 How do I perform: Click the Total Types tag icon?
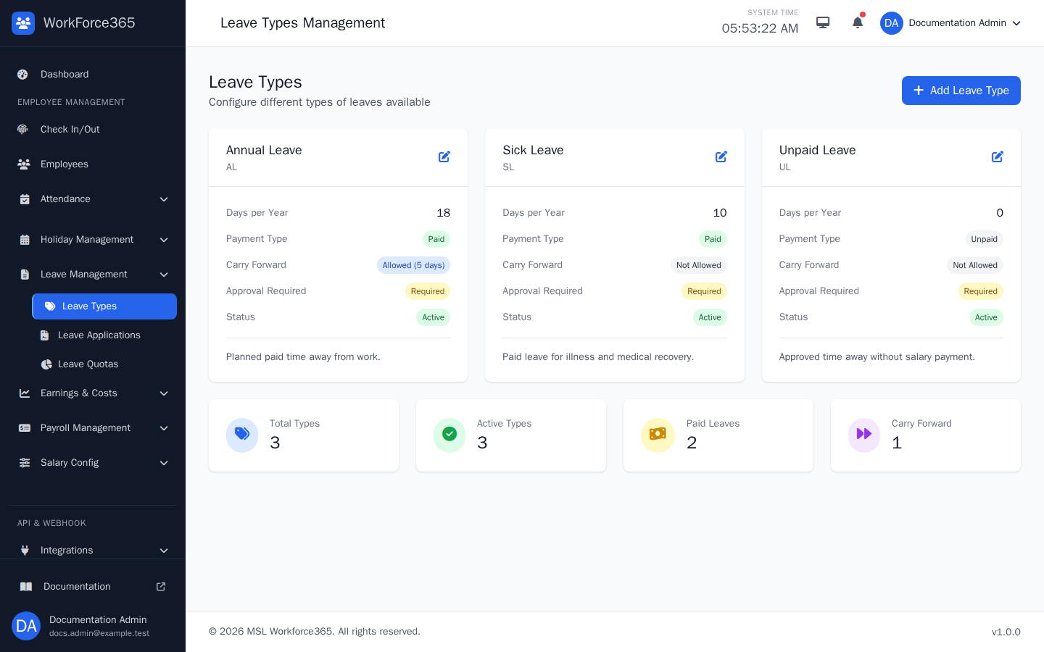click(x=242, y=435)
